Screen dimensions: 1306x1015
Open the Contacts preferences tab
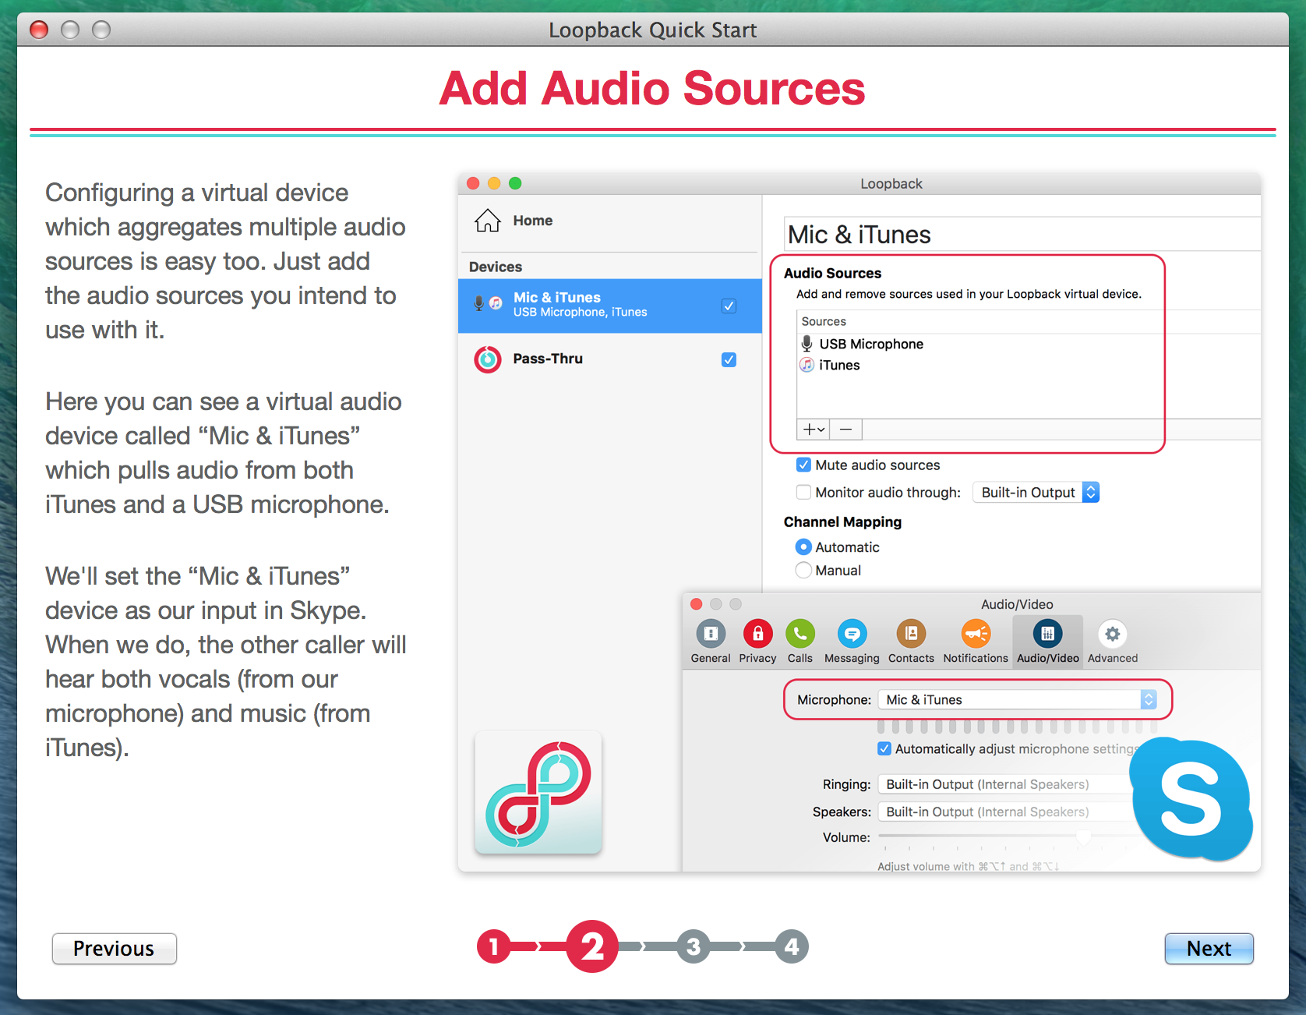pyautogui.click(x=911, y=642)
